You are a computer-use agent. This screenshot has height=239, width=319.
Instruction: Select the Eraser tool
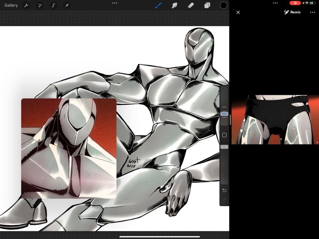click(191, 5)
